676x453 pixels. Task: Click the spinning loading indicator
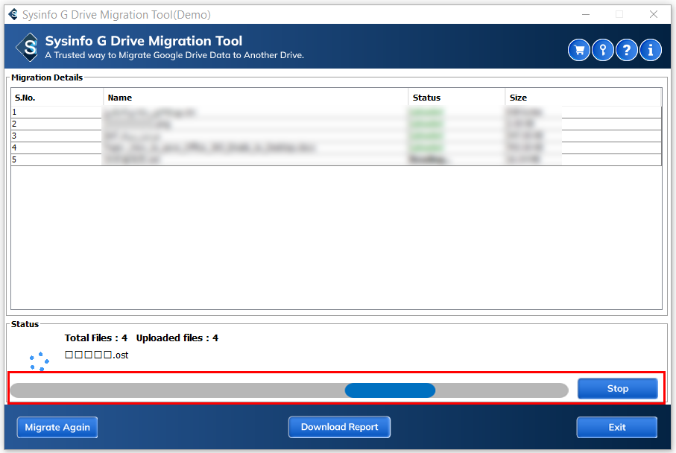[x=40, y=361]
